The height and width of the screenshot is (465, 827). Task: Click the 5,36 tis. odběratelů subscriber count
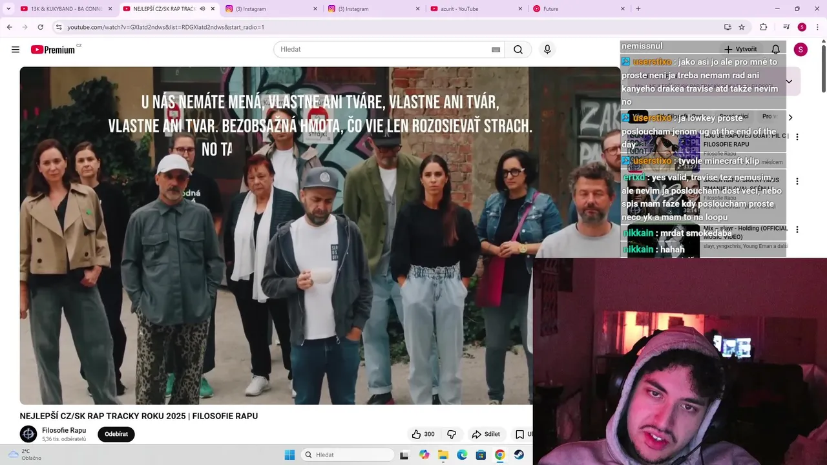point(64,439)
